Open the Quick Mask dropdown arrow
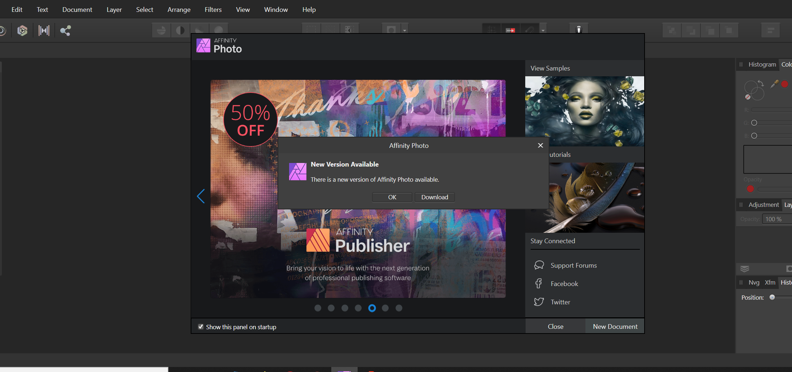This screenshot has height=372, width=792. coord(405,30)
